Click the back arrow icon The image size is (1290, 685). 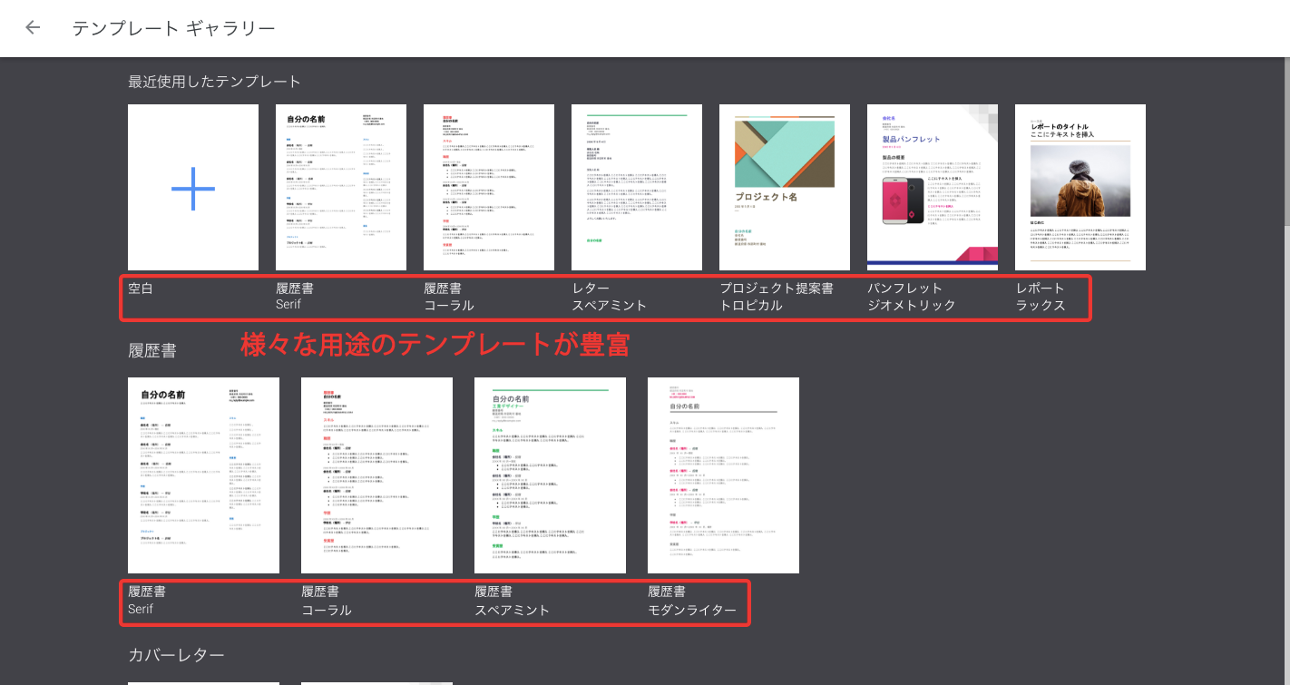pos(34,27)
